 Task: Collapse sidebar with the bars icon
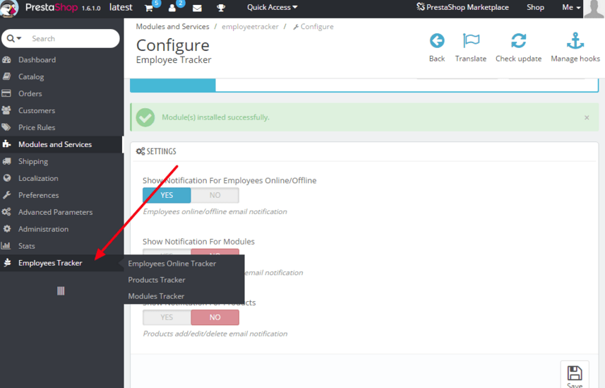click(x=61, y=291)
